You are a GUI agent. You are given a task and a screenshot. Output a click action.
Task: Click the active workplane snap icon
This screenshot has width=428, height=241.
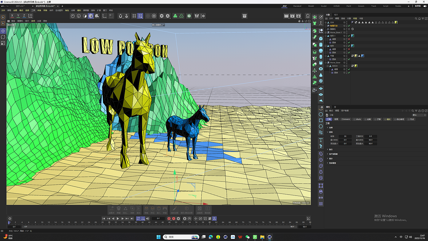coord(140,16)
